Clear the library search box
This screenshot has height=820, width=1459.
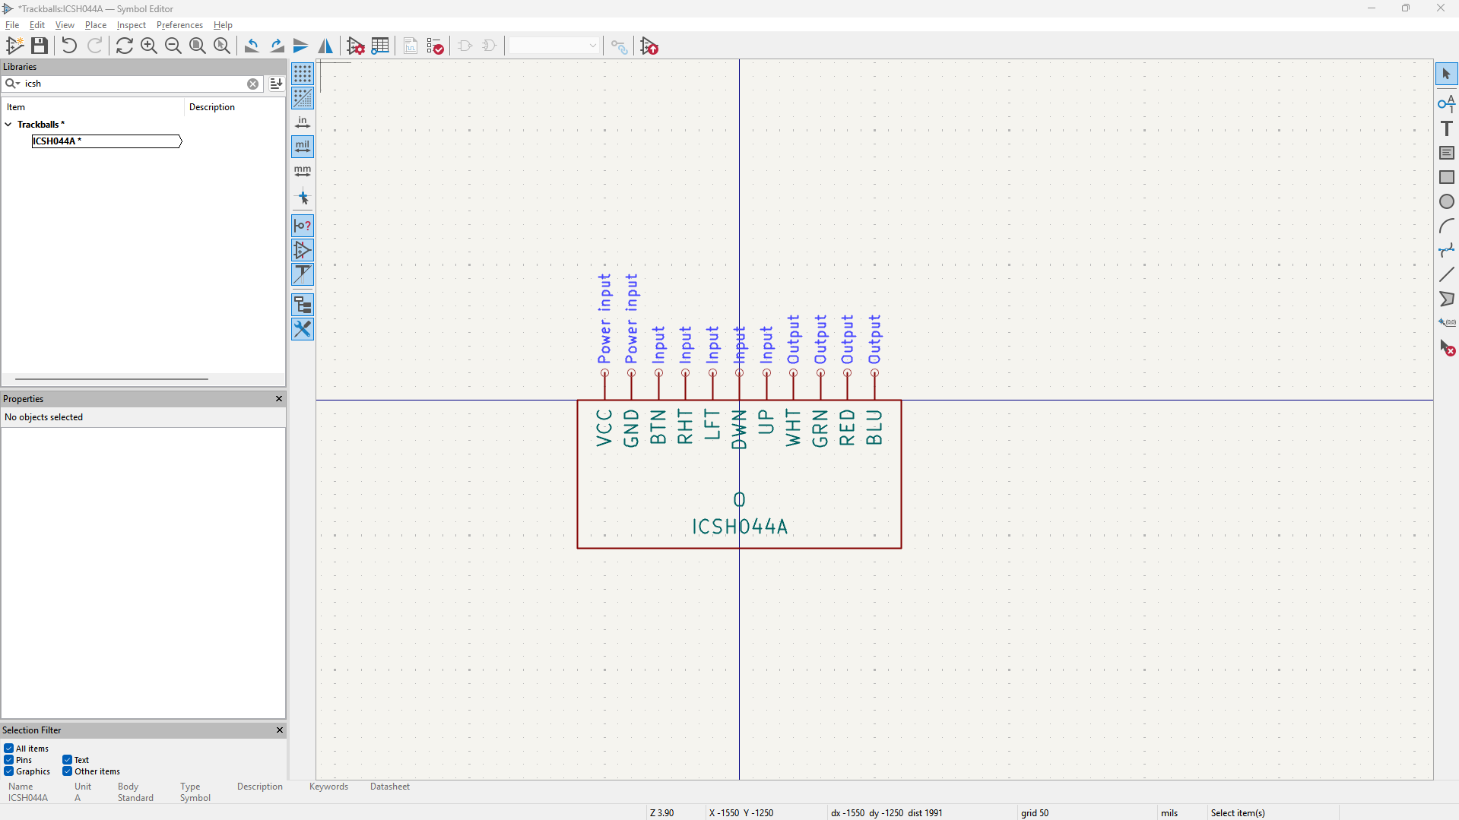[x=253, y=84]
